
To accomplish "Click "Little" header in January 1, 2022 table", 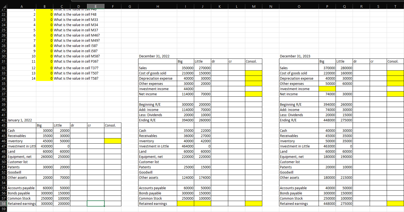I will click(x=58, y=125).
